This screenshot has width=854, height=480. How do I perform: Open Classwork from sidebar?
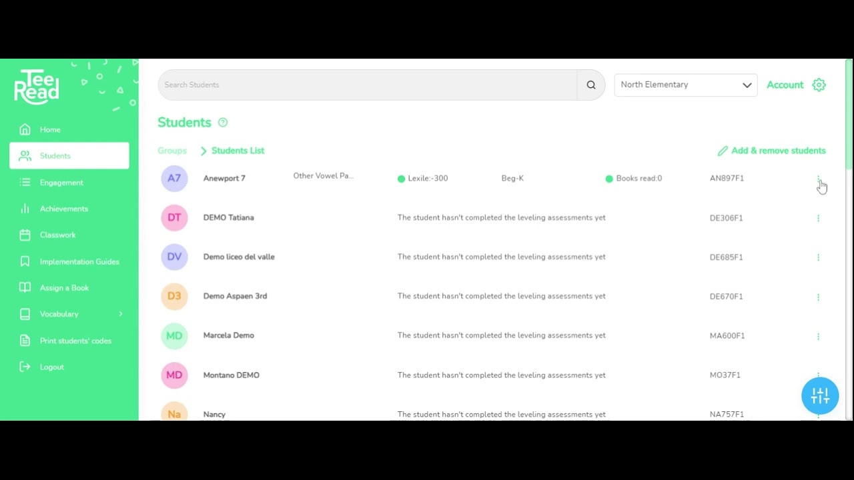coord(58,235)
